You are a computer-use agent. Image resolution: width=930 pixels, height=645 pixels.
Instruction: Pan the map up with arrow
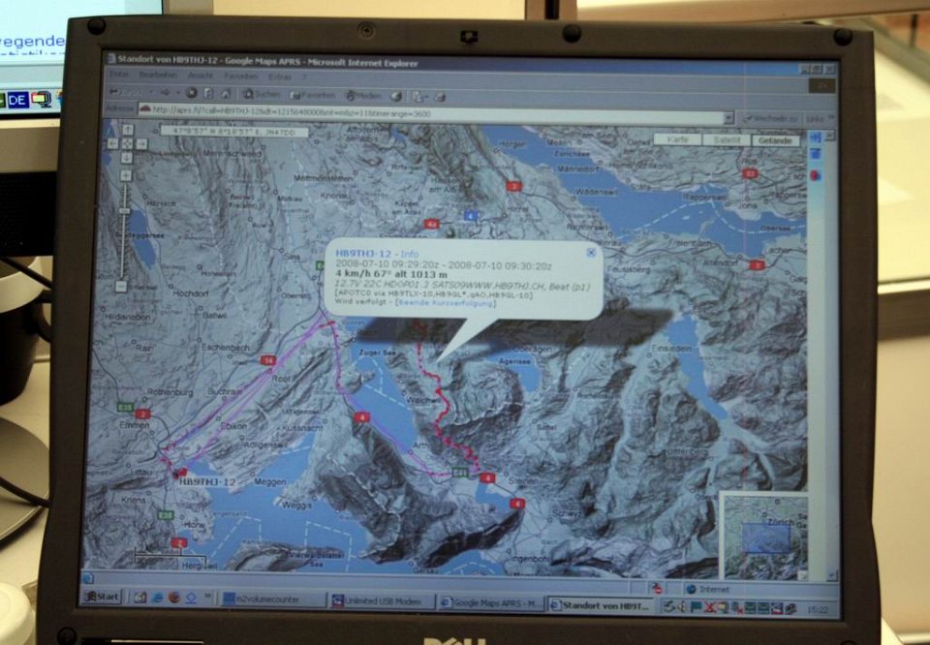[x=128, y=130]
